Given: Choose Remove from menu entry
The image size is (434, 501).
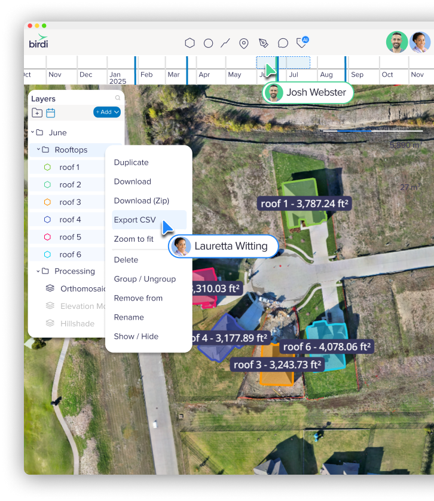Looking at the screenshot, I should (138, 298).
